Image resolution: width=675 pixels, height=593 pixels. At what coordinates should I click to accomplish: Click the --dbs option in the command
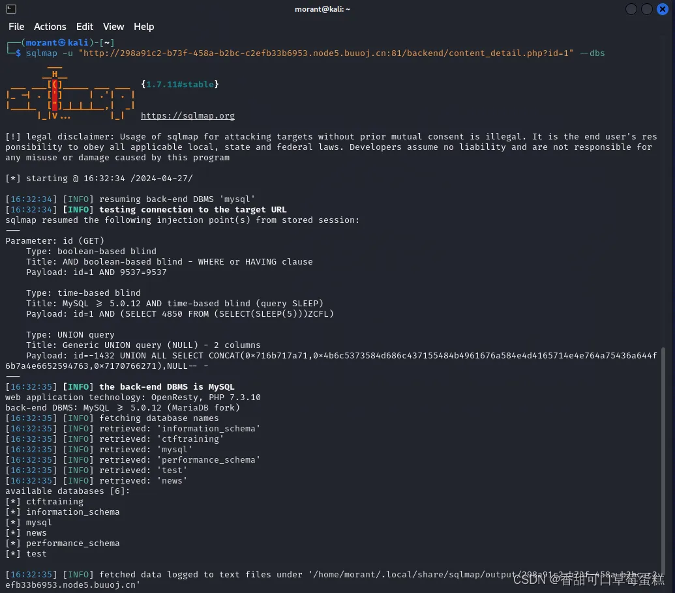tap(592, 53)
